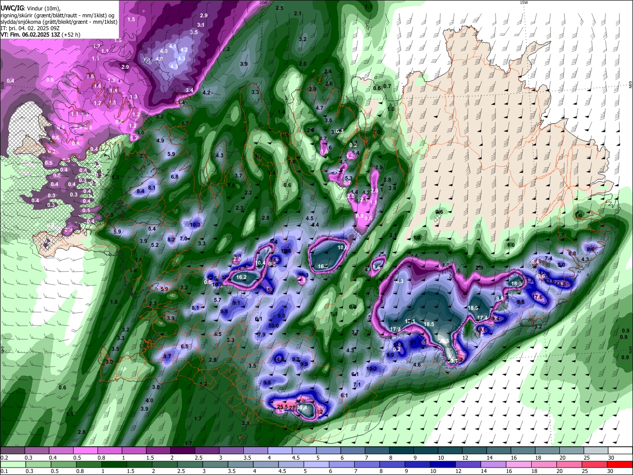Click the navy blue 10–12 legend swatch
This screenshot has height=475, width=633.
tap(443, 464)
